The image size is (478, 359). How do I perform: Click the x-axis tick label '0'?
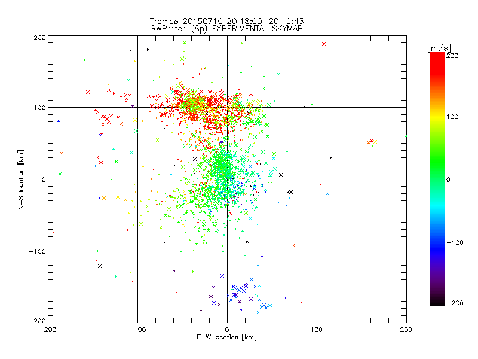click(x=227, y=330)
